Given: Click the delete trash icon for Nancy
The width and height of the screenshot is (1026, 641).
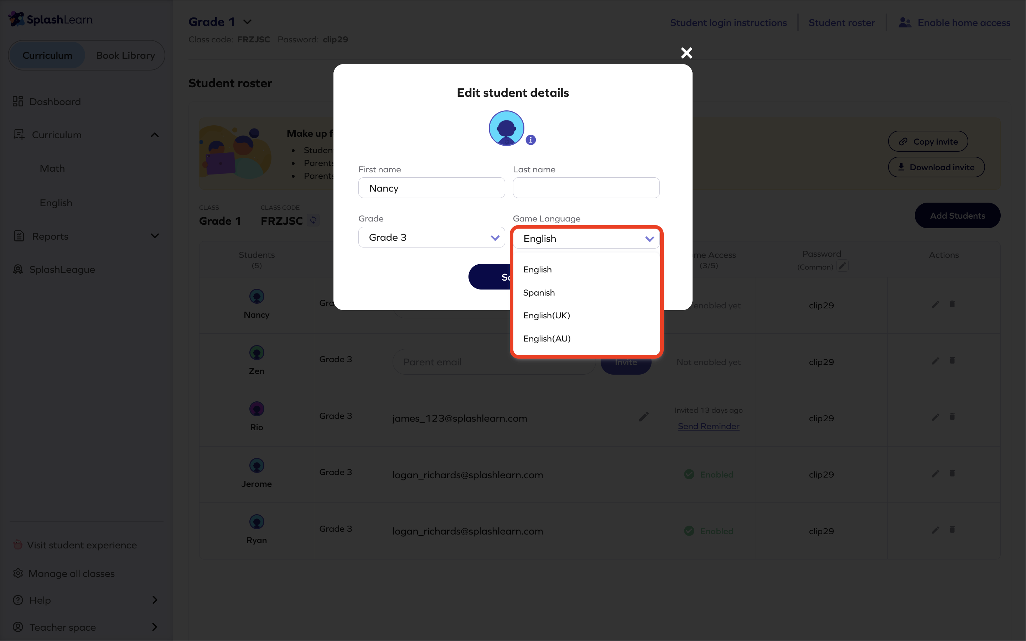Looking at the screenshot, I should tap(952, 304).
